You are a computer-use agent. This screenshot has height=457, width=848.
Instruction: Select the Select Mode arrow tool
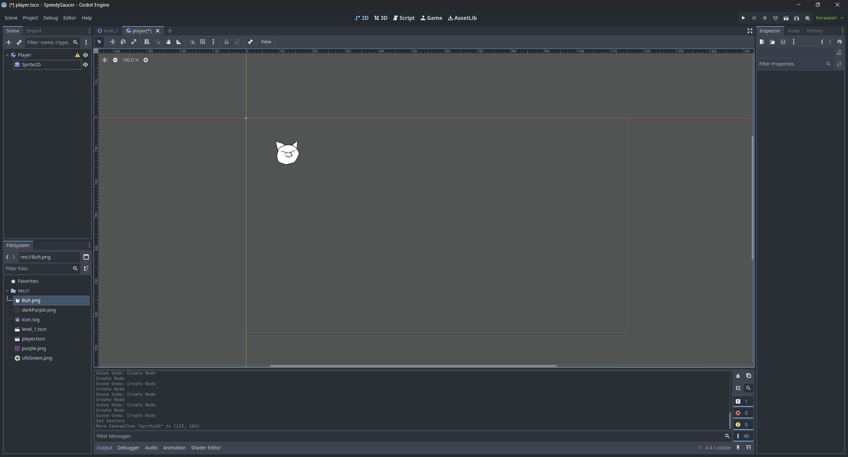(x=99, y=42)
